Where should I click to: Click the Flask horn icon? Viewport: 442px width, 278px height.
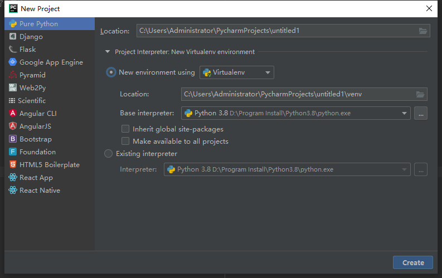[x=13, y=49]
